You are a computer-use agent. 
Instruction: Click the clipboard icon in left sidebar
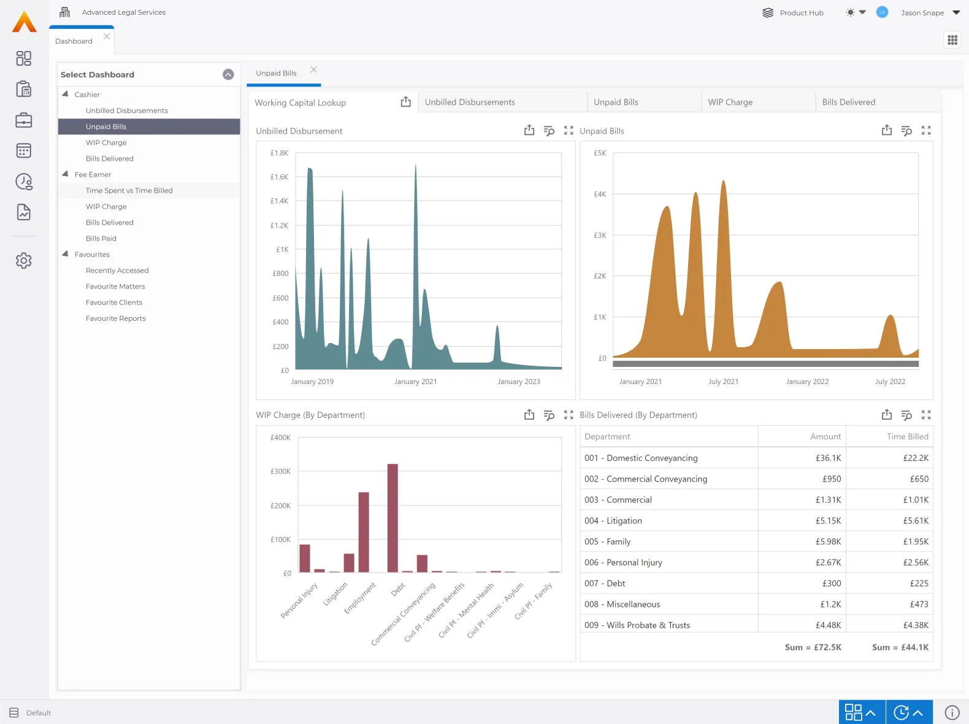24,90
